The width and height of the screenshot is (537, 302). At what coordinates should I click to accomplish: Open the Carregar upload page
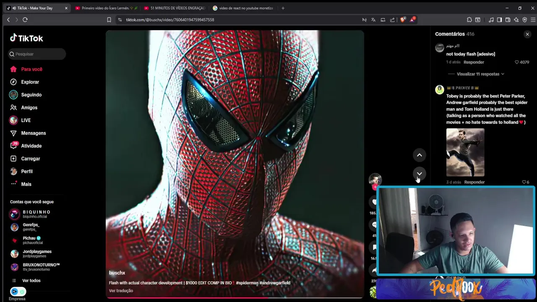pos(25,159)
